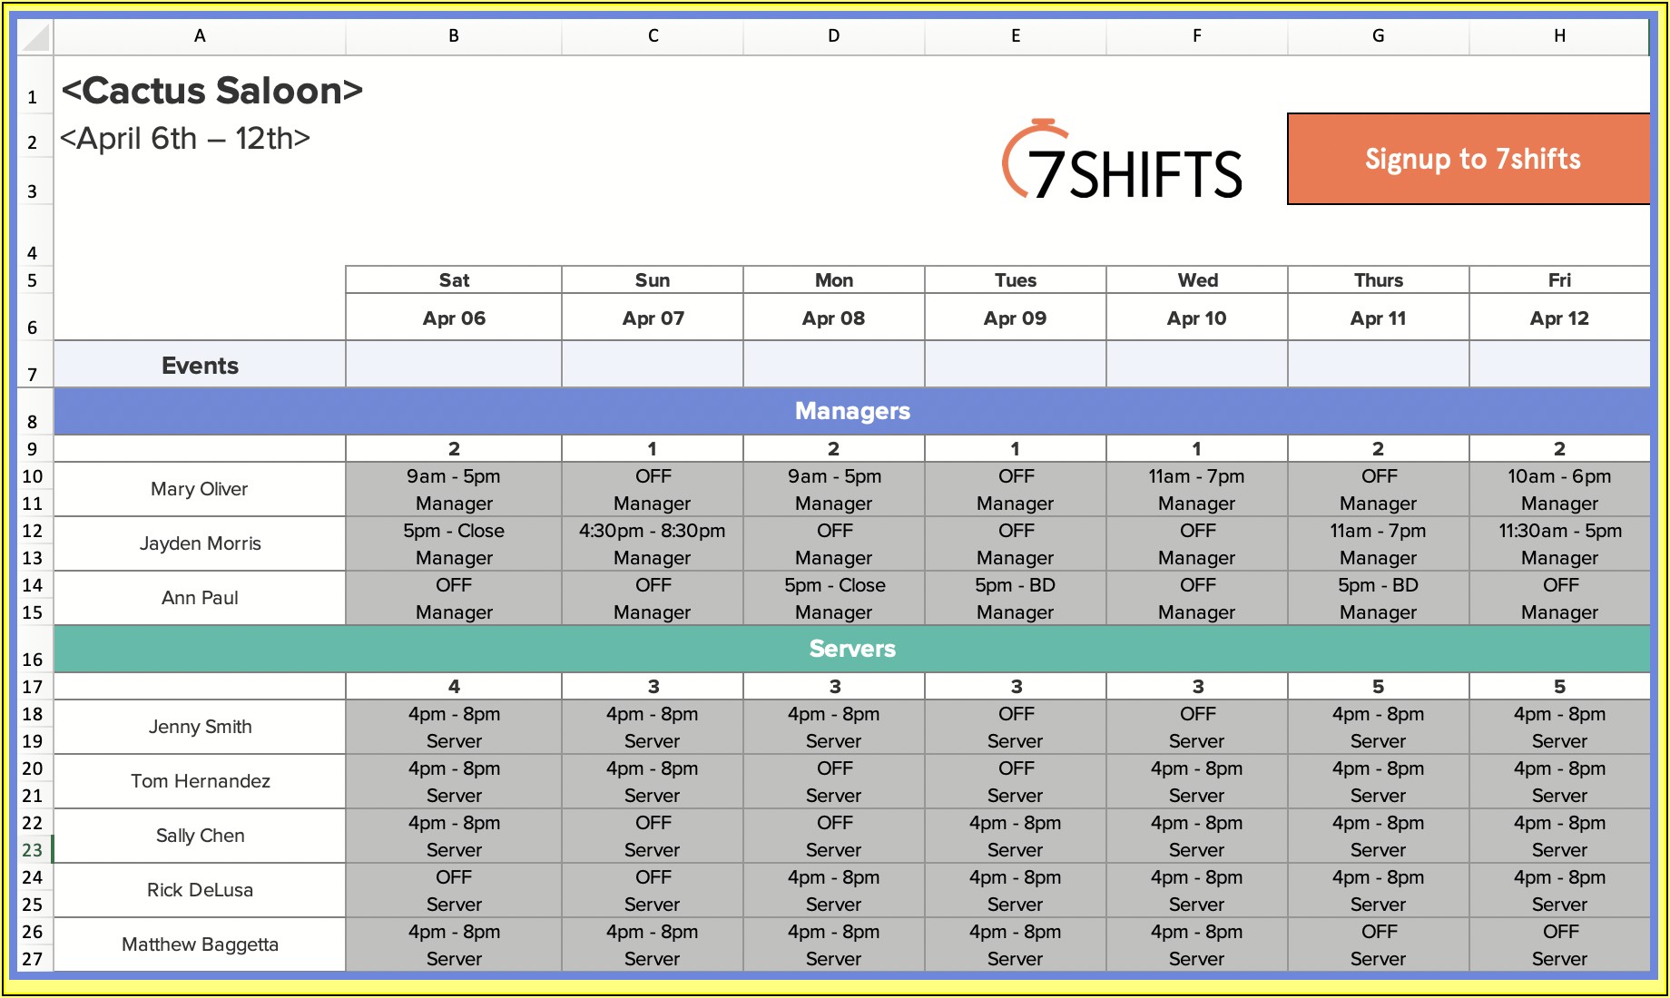
Task: Select the Servers section banner
Action: click(x=851, y=649)
